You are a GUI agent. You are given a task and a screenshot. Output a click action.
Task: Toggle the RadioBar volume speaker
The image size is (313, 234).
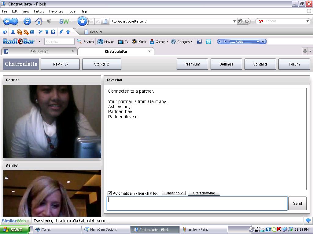[263, 41]
